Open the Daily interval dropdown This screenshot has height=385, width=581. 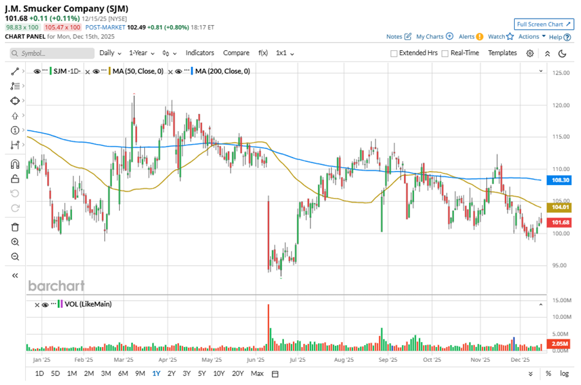[110, 53]
